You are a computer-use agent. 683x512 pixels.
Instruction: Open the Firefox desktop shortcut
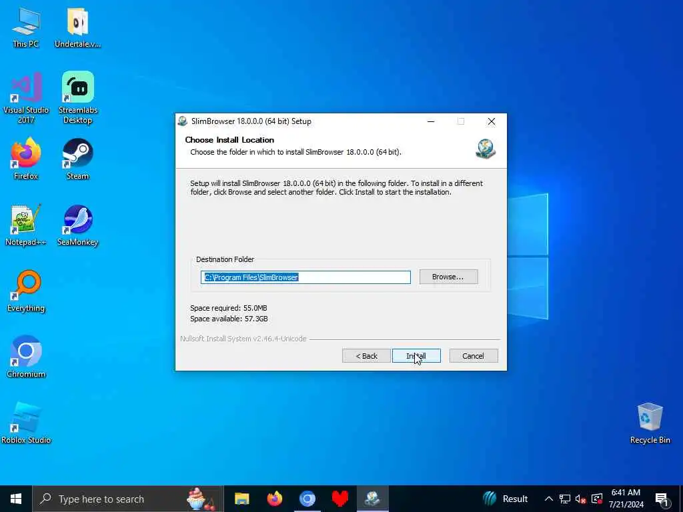26,159
